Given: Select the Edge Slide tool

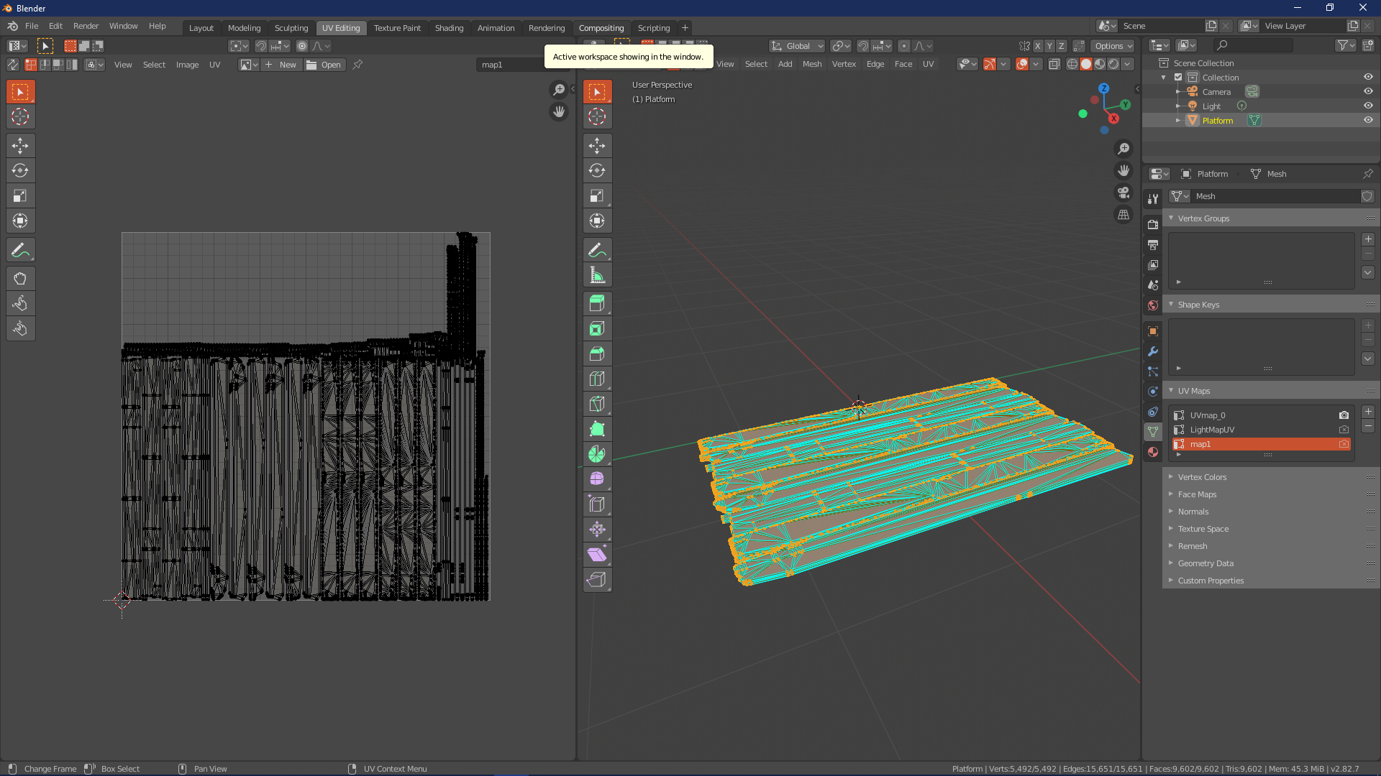Looking at the screenshot, I should (597, 504).
